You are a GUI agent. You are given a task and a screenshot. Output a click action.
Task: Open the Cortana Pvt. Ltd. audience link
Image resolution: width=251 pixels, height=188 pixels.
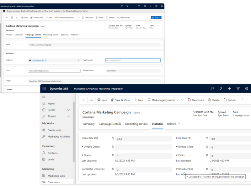38,60
